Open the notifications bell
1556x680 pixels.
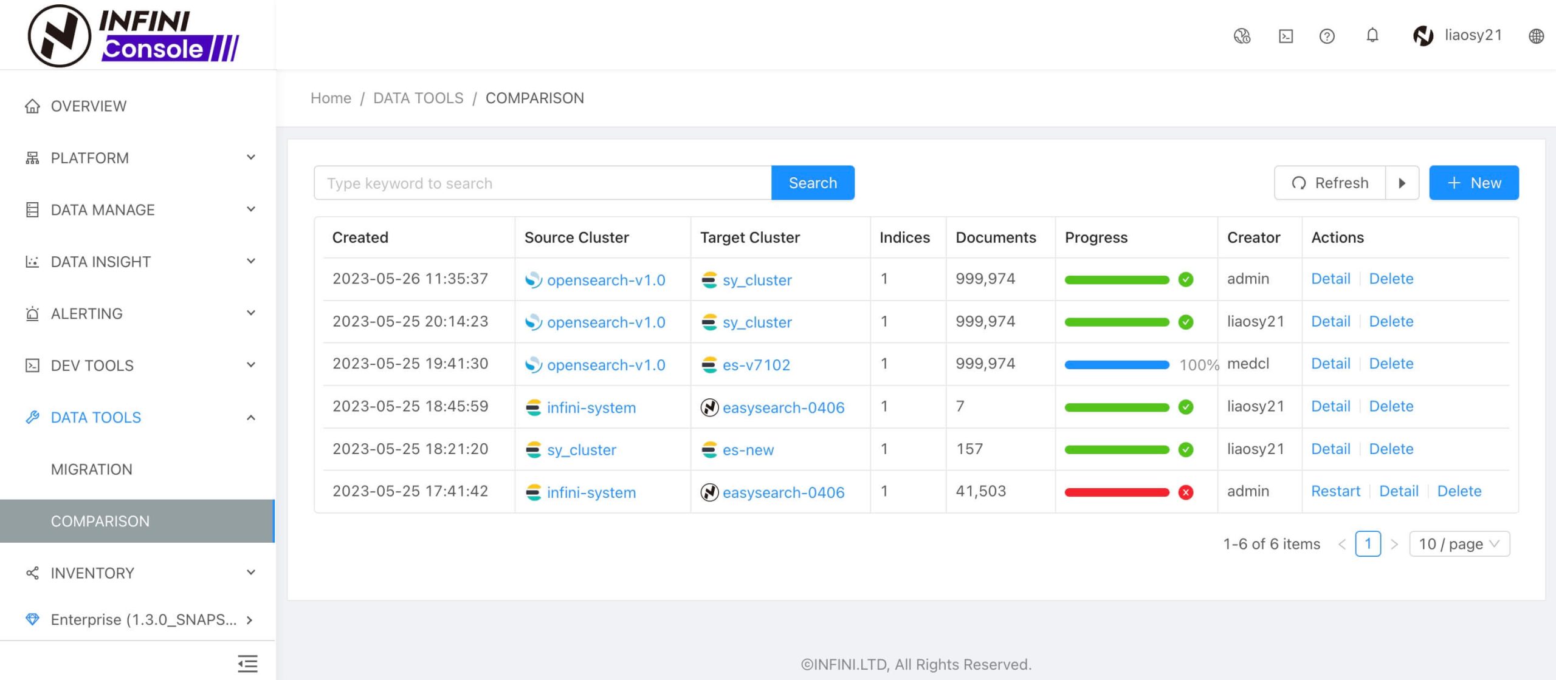(x=1372, y=36)
